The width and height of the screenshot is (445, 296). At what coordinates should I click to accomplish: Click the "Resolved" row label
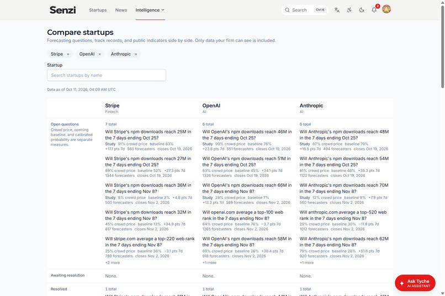(x=59, y=289)
